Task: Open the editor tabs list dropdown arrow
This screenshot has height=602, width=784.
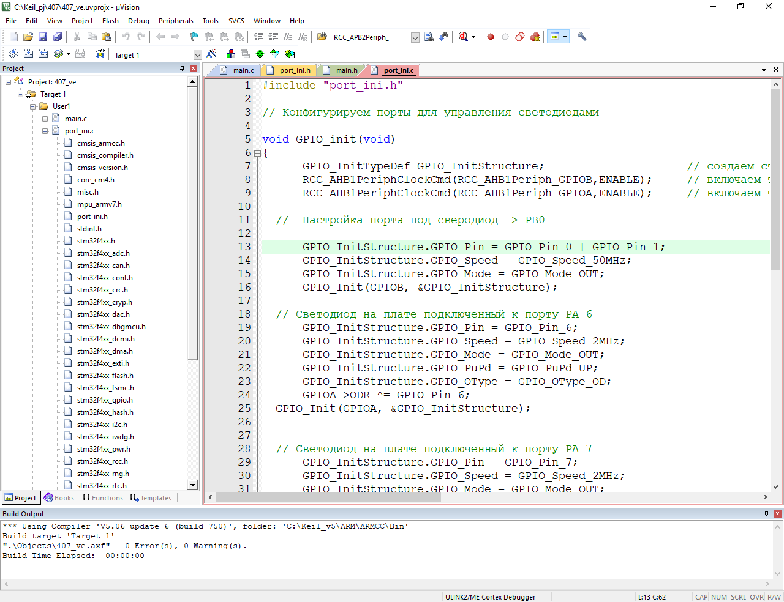Action: coord(764,70)
